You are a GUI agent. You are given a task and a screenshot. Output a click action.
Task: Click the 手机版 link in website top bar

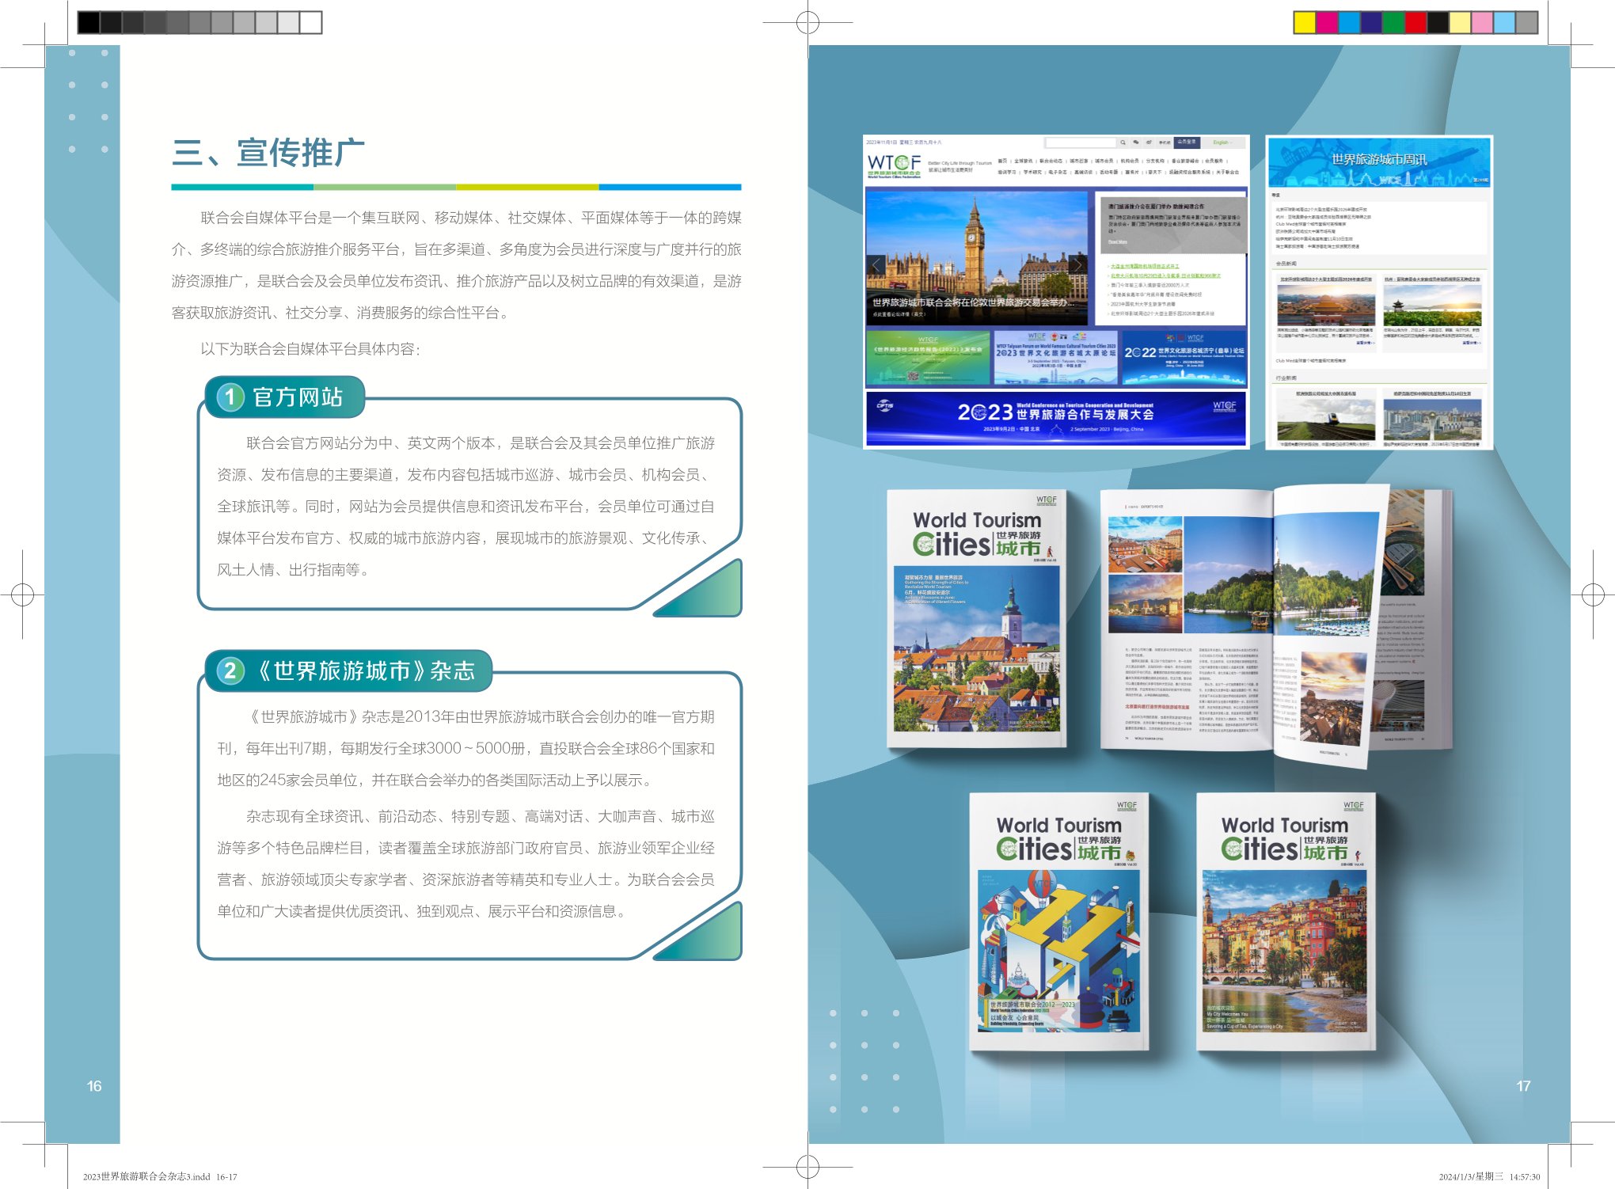(x=1165, y=142)
